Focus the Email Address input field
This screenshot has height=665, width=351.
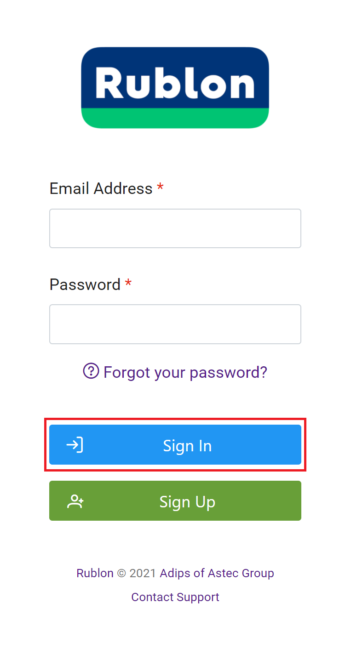[x=175, y=228]
